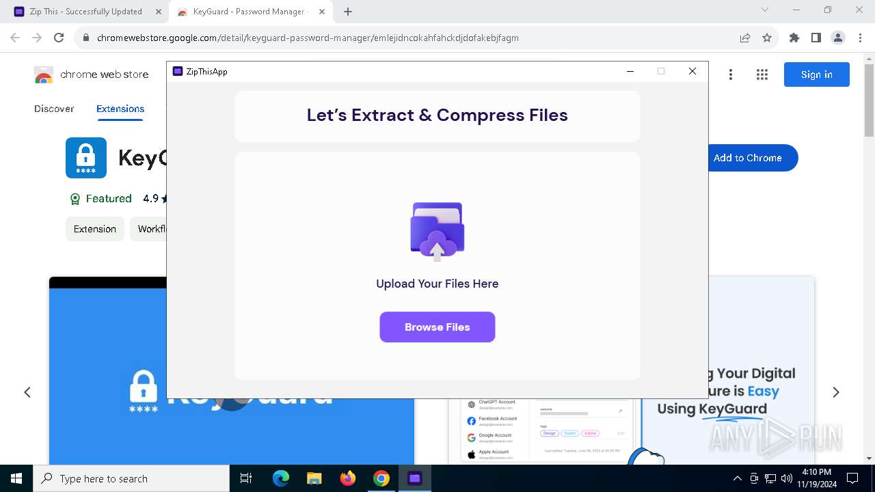Go forward in Chrome
The width and height of the screenshot is (875, 492).
[37, 38]
